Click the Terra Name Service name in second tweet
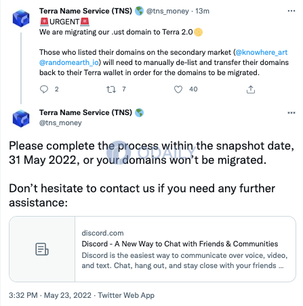 85,112
